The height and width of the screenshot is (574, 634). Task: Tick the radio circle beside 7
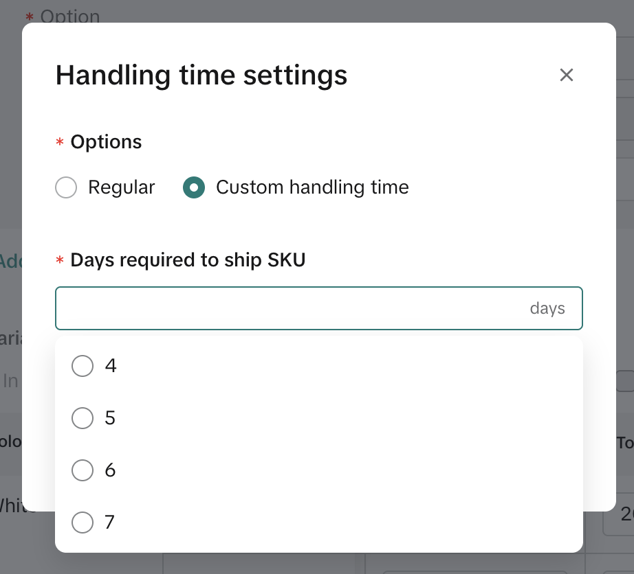pyautogui.click(x=83, y=523)
